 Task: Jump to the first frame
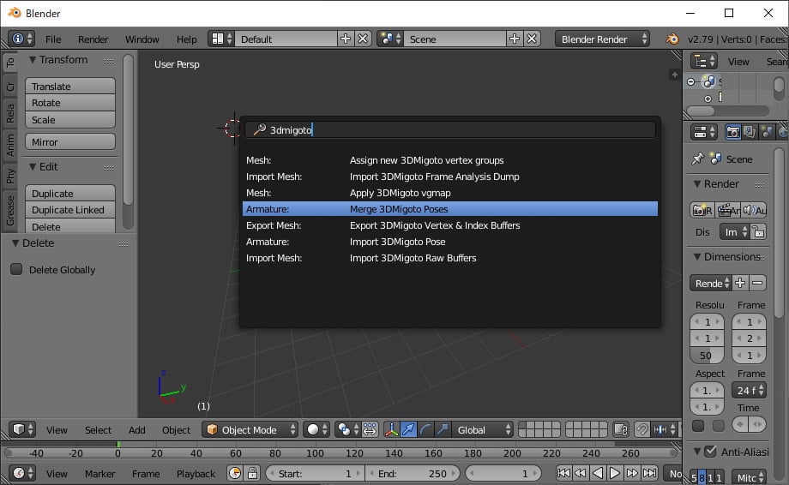tap(563, 473)
